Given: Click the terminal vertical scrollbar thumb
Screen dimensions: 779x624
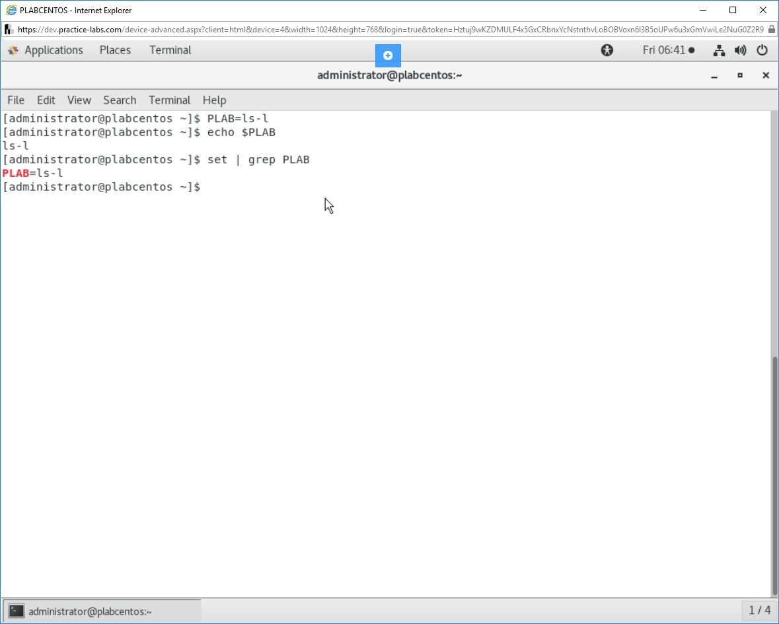Looking at the screenshot, I should (774, 475).
